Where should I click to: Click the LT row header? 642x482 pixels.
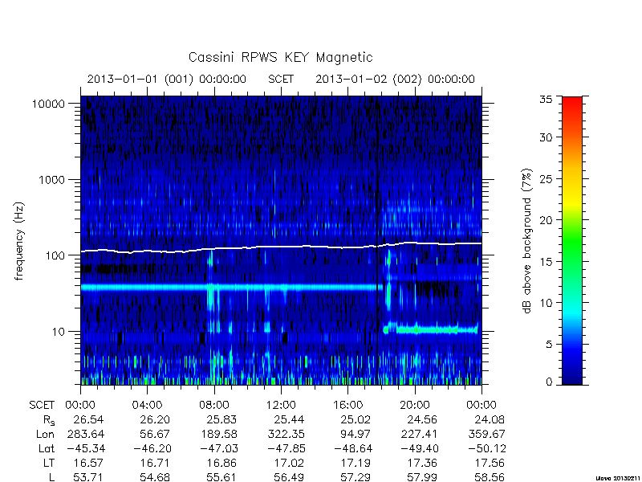click(49, 463)
